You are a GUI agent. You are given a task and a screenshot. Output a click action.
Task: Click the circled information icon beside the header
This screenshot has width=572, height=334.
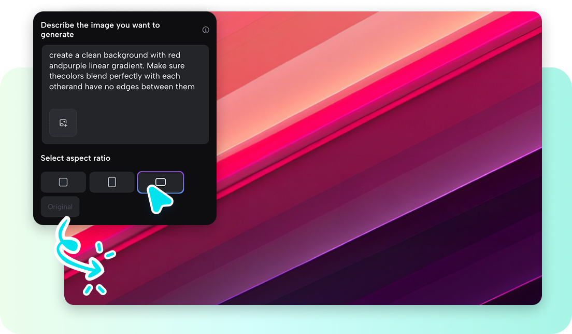(205, 30)
